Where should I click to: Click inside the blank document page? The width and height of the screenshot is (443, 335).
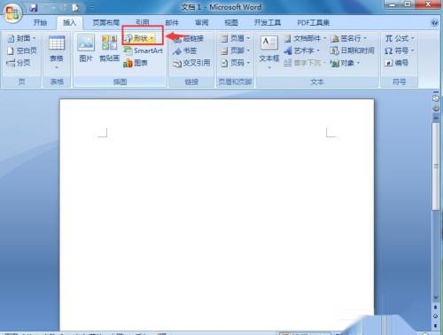[216, 214]
